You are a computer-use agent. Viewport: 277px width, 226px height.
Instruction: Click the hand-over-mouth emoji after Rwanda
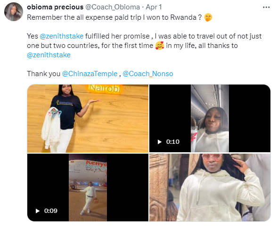point(208,17)
